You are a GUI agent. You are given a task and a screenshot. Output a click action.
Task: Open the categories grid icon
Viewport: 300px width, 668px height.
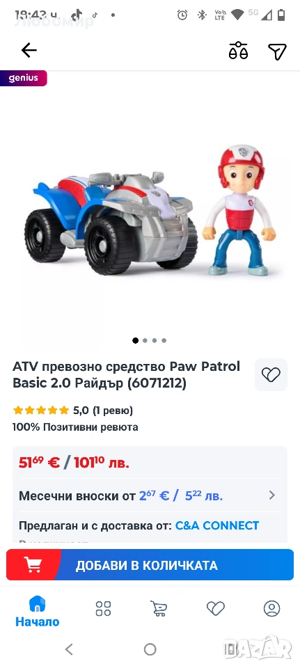(103, 608)
